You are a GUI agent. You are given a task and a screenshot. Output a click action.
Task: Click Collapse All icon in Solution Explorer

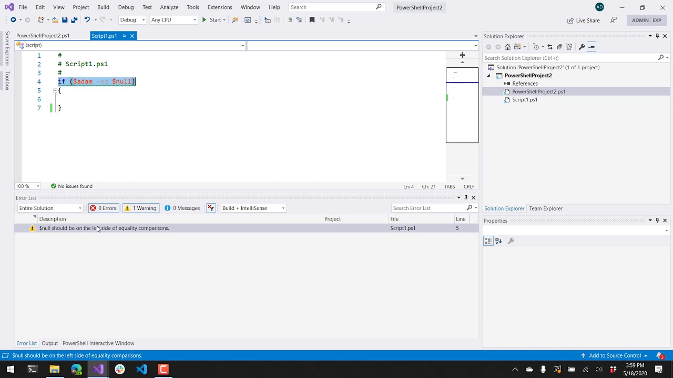click(559, 47)
